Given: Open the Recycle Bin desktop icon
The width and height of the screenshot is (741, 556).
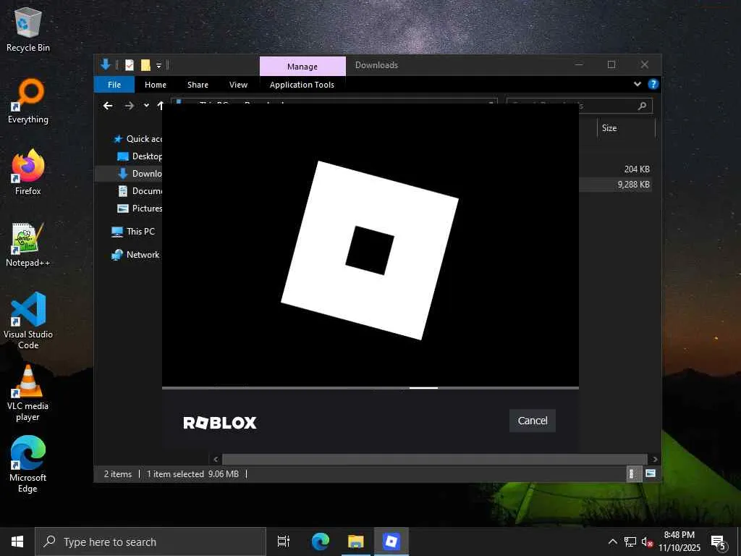Looking at the screenshot, I should [28, 30].
